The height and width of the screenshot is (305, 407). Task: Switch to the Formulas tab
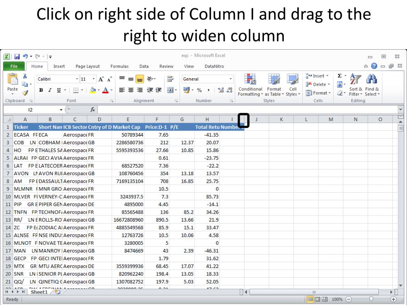pos(119,66)
